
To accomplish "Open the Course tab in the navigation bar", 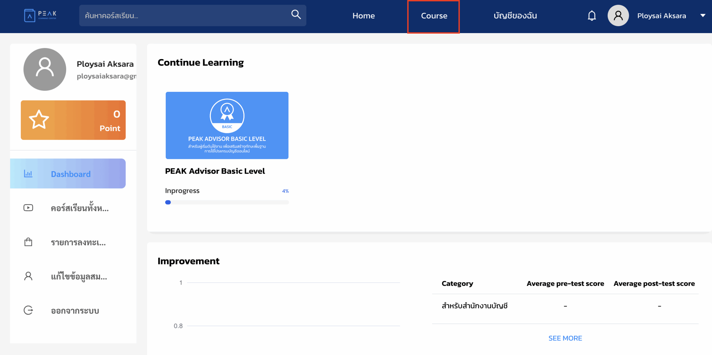I will 434,16.
